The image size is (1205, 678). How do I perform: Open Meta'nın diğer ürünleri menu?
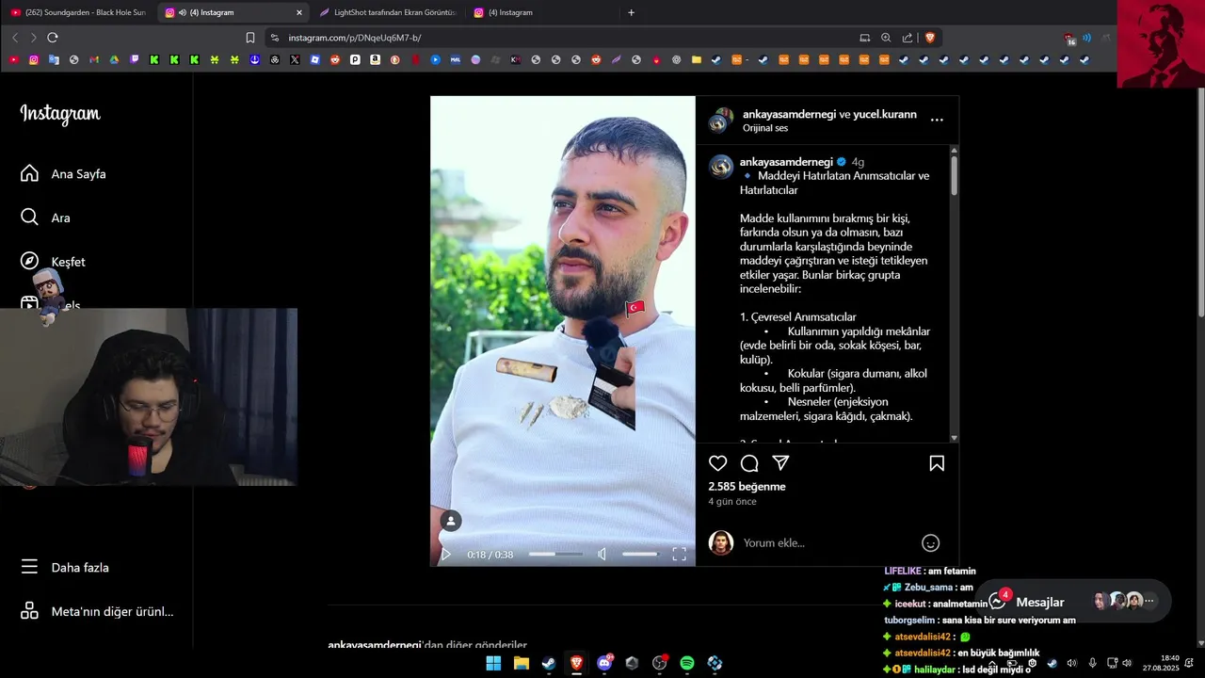[x=97, y=611]
